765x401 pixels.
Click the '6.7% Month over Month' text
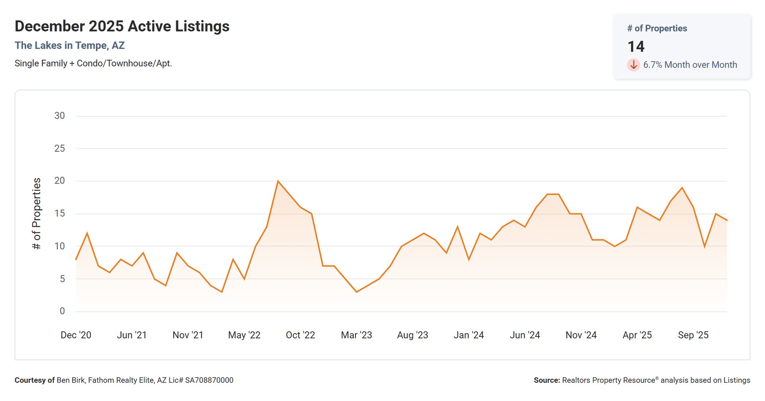tap(690, 65)
